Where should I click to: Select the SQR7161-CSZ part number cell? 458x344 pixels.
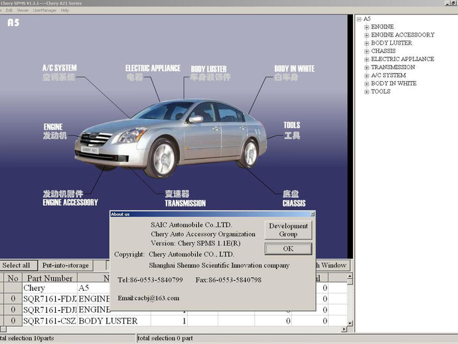50,321
